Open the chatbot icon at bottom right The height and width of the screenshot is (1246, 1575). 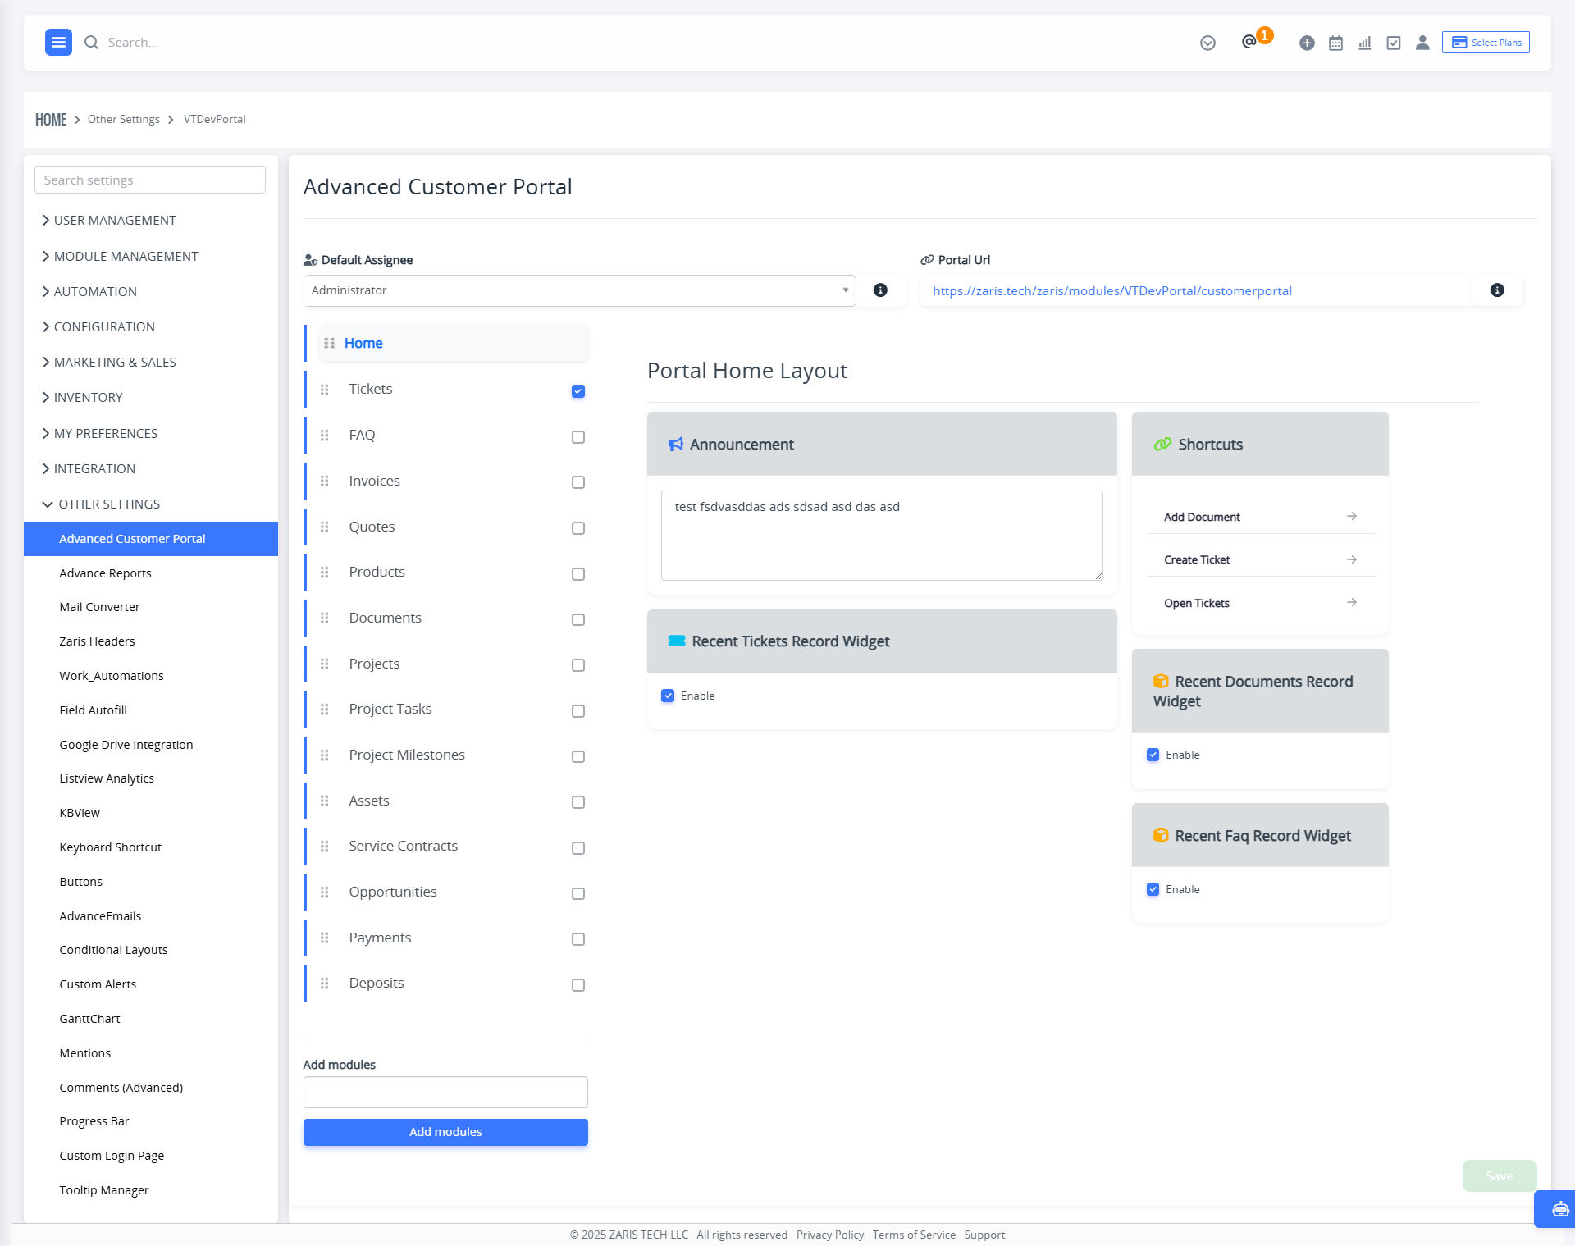pos(1560,1209)
